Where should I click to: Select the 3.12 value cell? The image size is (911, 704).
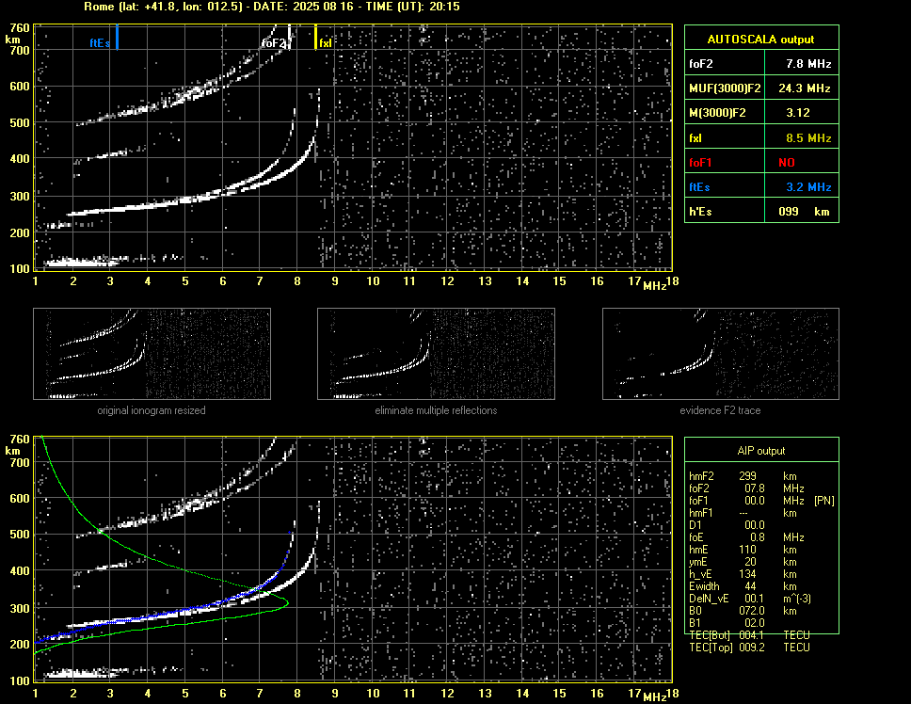[802, 112]
